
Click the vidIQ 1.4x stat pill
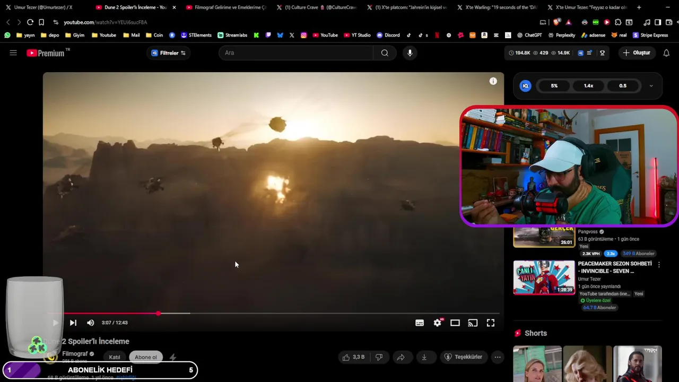(x=588, y=86)
